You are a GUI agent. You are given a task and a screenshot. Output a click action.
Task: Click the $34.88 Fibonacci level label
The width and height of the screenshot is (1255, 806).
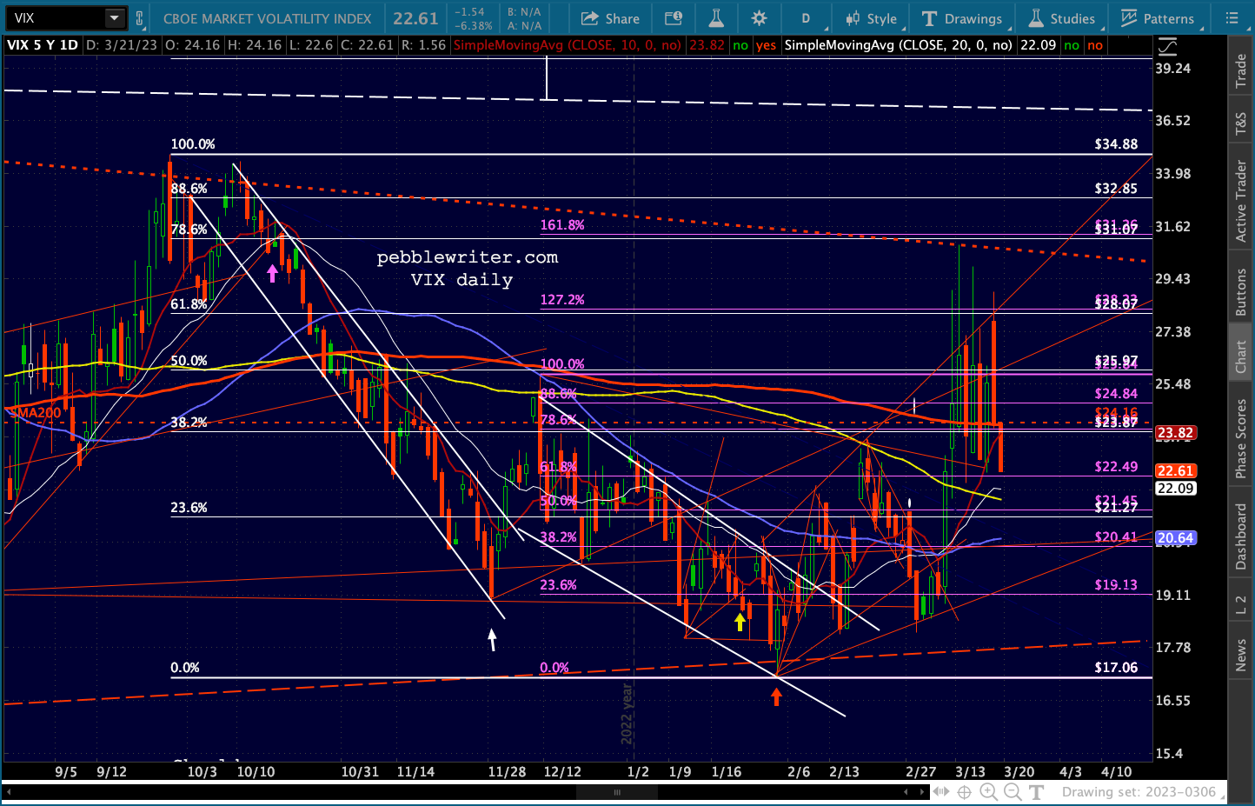(1116, 144)
